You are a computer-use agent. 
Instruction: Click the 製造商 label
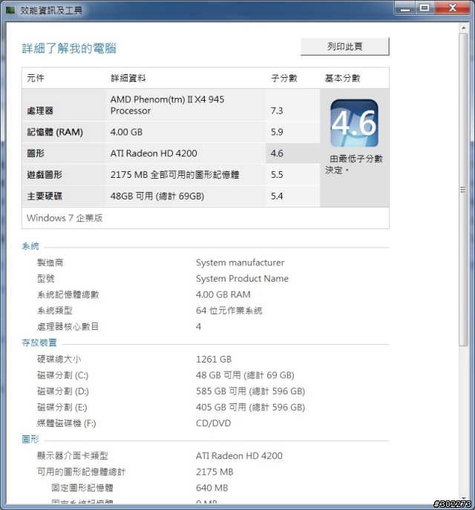(x=50, y=262)
